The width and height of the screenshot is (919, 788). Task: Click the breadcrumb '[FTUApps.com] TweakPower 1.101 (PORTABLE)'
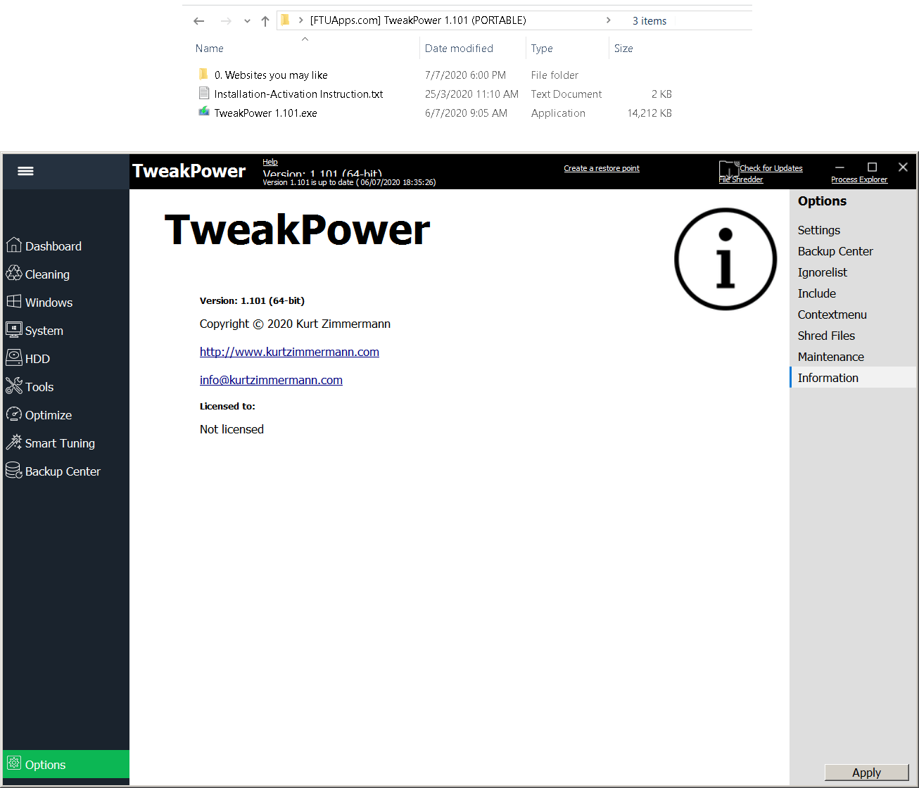tap(418, 20)
